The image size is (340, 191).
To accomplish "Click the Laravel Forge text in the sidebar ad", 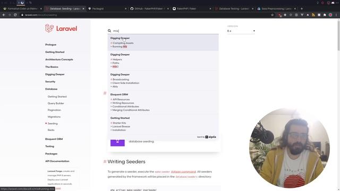I will point(55,171).
